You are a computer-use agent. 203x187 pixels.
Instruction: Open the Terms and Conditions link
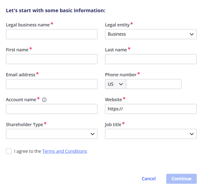[64, 151]
